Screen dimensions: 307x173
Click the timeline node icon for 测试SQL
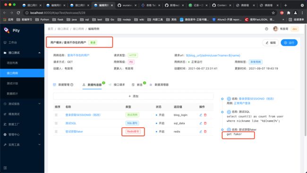click(222, 112)
